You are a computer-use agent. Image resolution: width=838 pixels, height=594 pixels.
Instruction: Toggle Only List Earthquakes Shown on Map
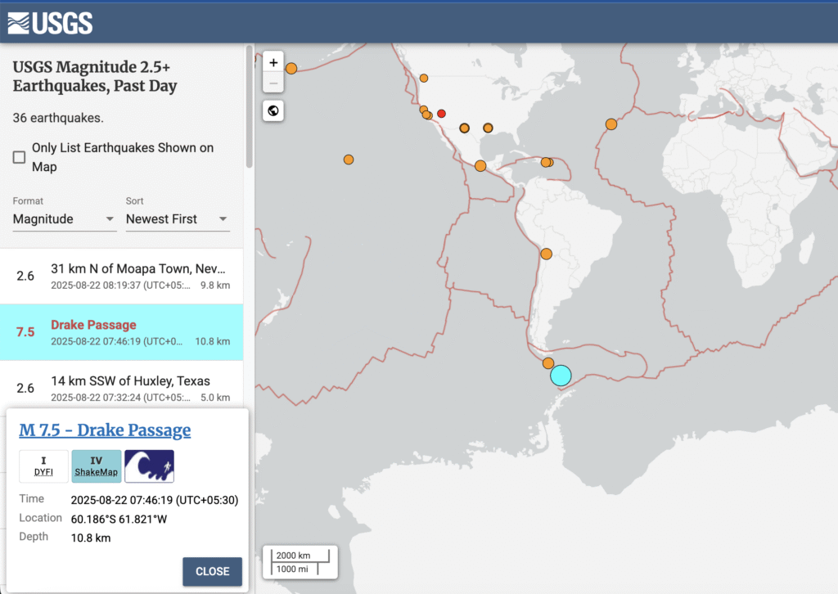[x=20, y=157]
